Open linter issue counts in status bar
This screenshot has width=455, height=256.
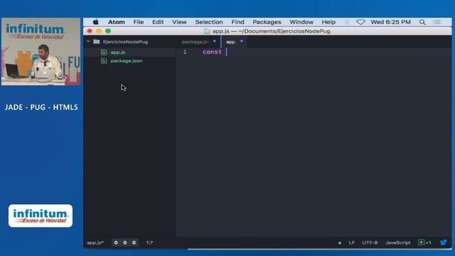[x=125, y=242]
